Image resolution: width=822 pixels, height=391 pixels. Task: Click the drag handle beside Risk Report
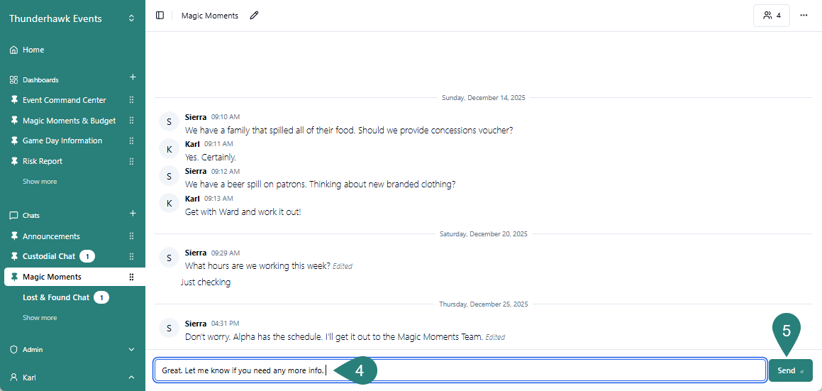131,161
